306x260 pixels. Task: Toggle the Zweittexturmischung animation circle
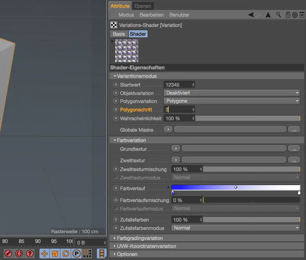[116, 169]
